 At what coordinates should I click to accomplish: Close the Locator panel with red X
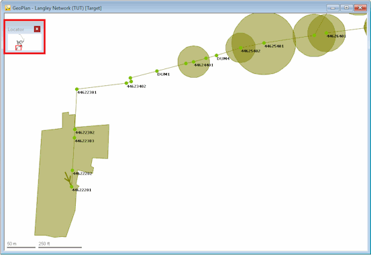coord(37,29)
